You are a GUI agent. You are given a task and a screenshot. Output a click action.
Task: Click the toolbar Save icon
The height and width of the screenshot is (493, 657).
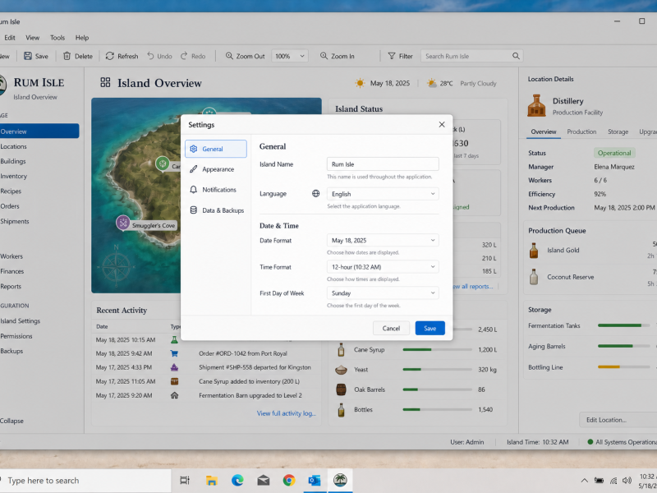pyautogui.click(x=28, y=56)
